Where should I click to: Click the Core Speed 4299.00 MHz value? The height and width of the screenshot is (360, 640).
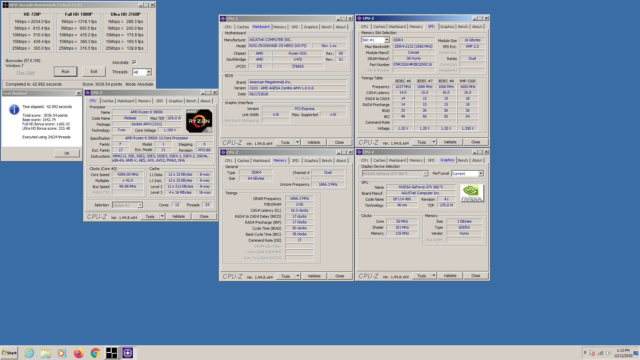[x=128, y=174]
